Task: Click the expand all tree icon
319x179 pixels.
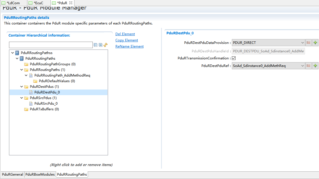Action: [x=100, y=45]
